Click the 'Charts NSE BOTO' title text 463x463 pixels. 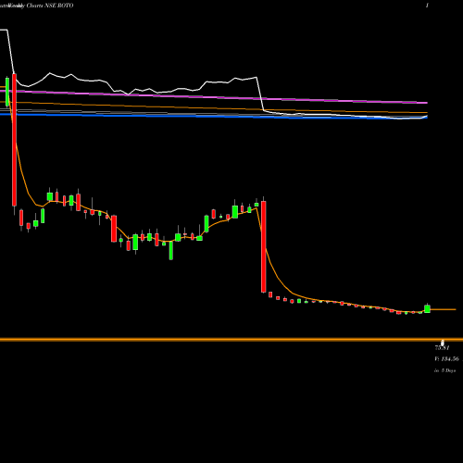pyautogui.click(x=50, y=6)
